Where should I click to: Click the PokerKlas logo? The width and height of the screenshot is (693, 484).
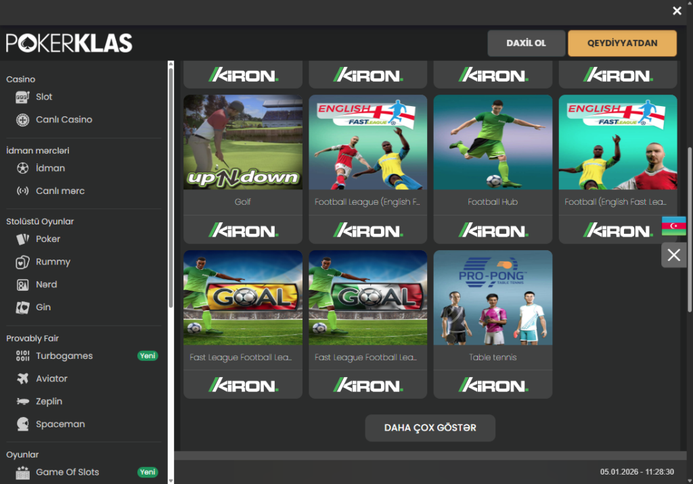click(69, 43)
